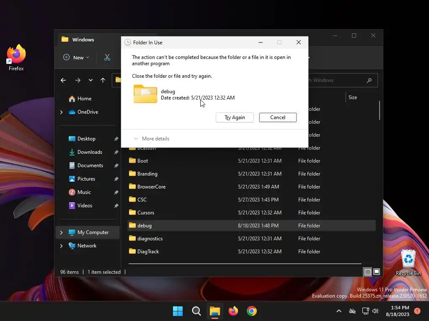Unpin Desktop using its pin icon
429x321 pixels.
tap(116, 139)
